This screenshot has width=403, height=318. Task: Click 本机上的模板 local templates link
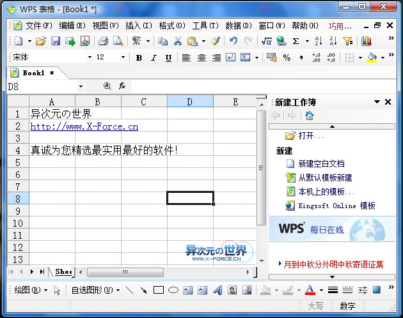tap(326, 192)
